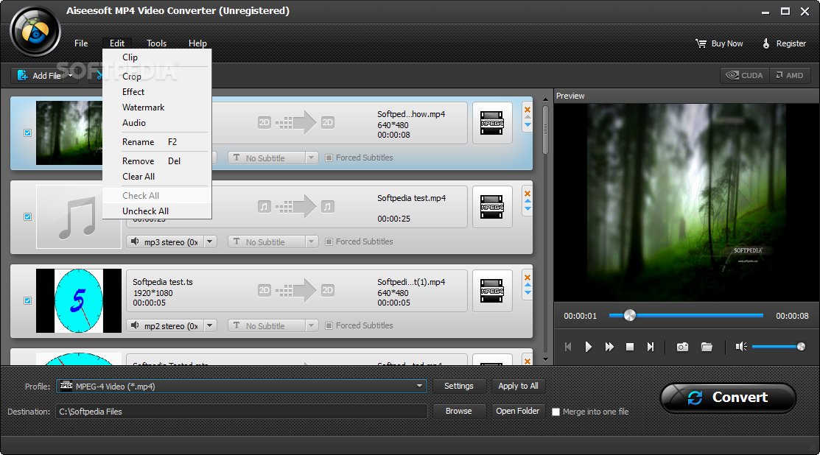
Task: Click the Add File button icon
Action: click(23, 75)
